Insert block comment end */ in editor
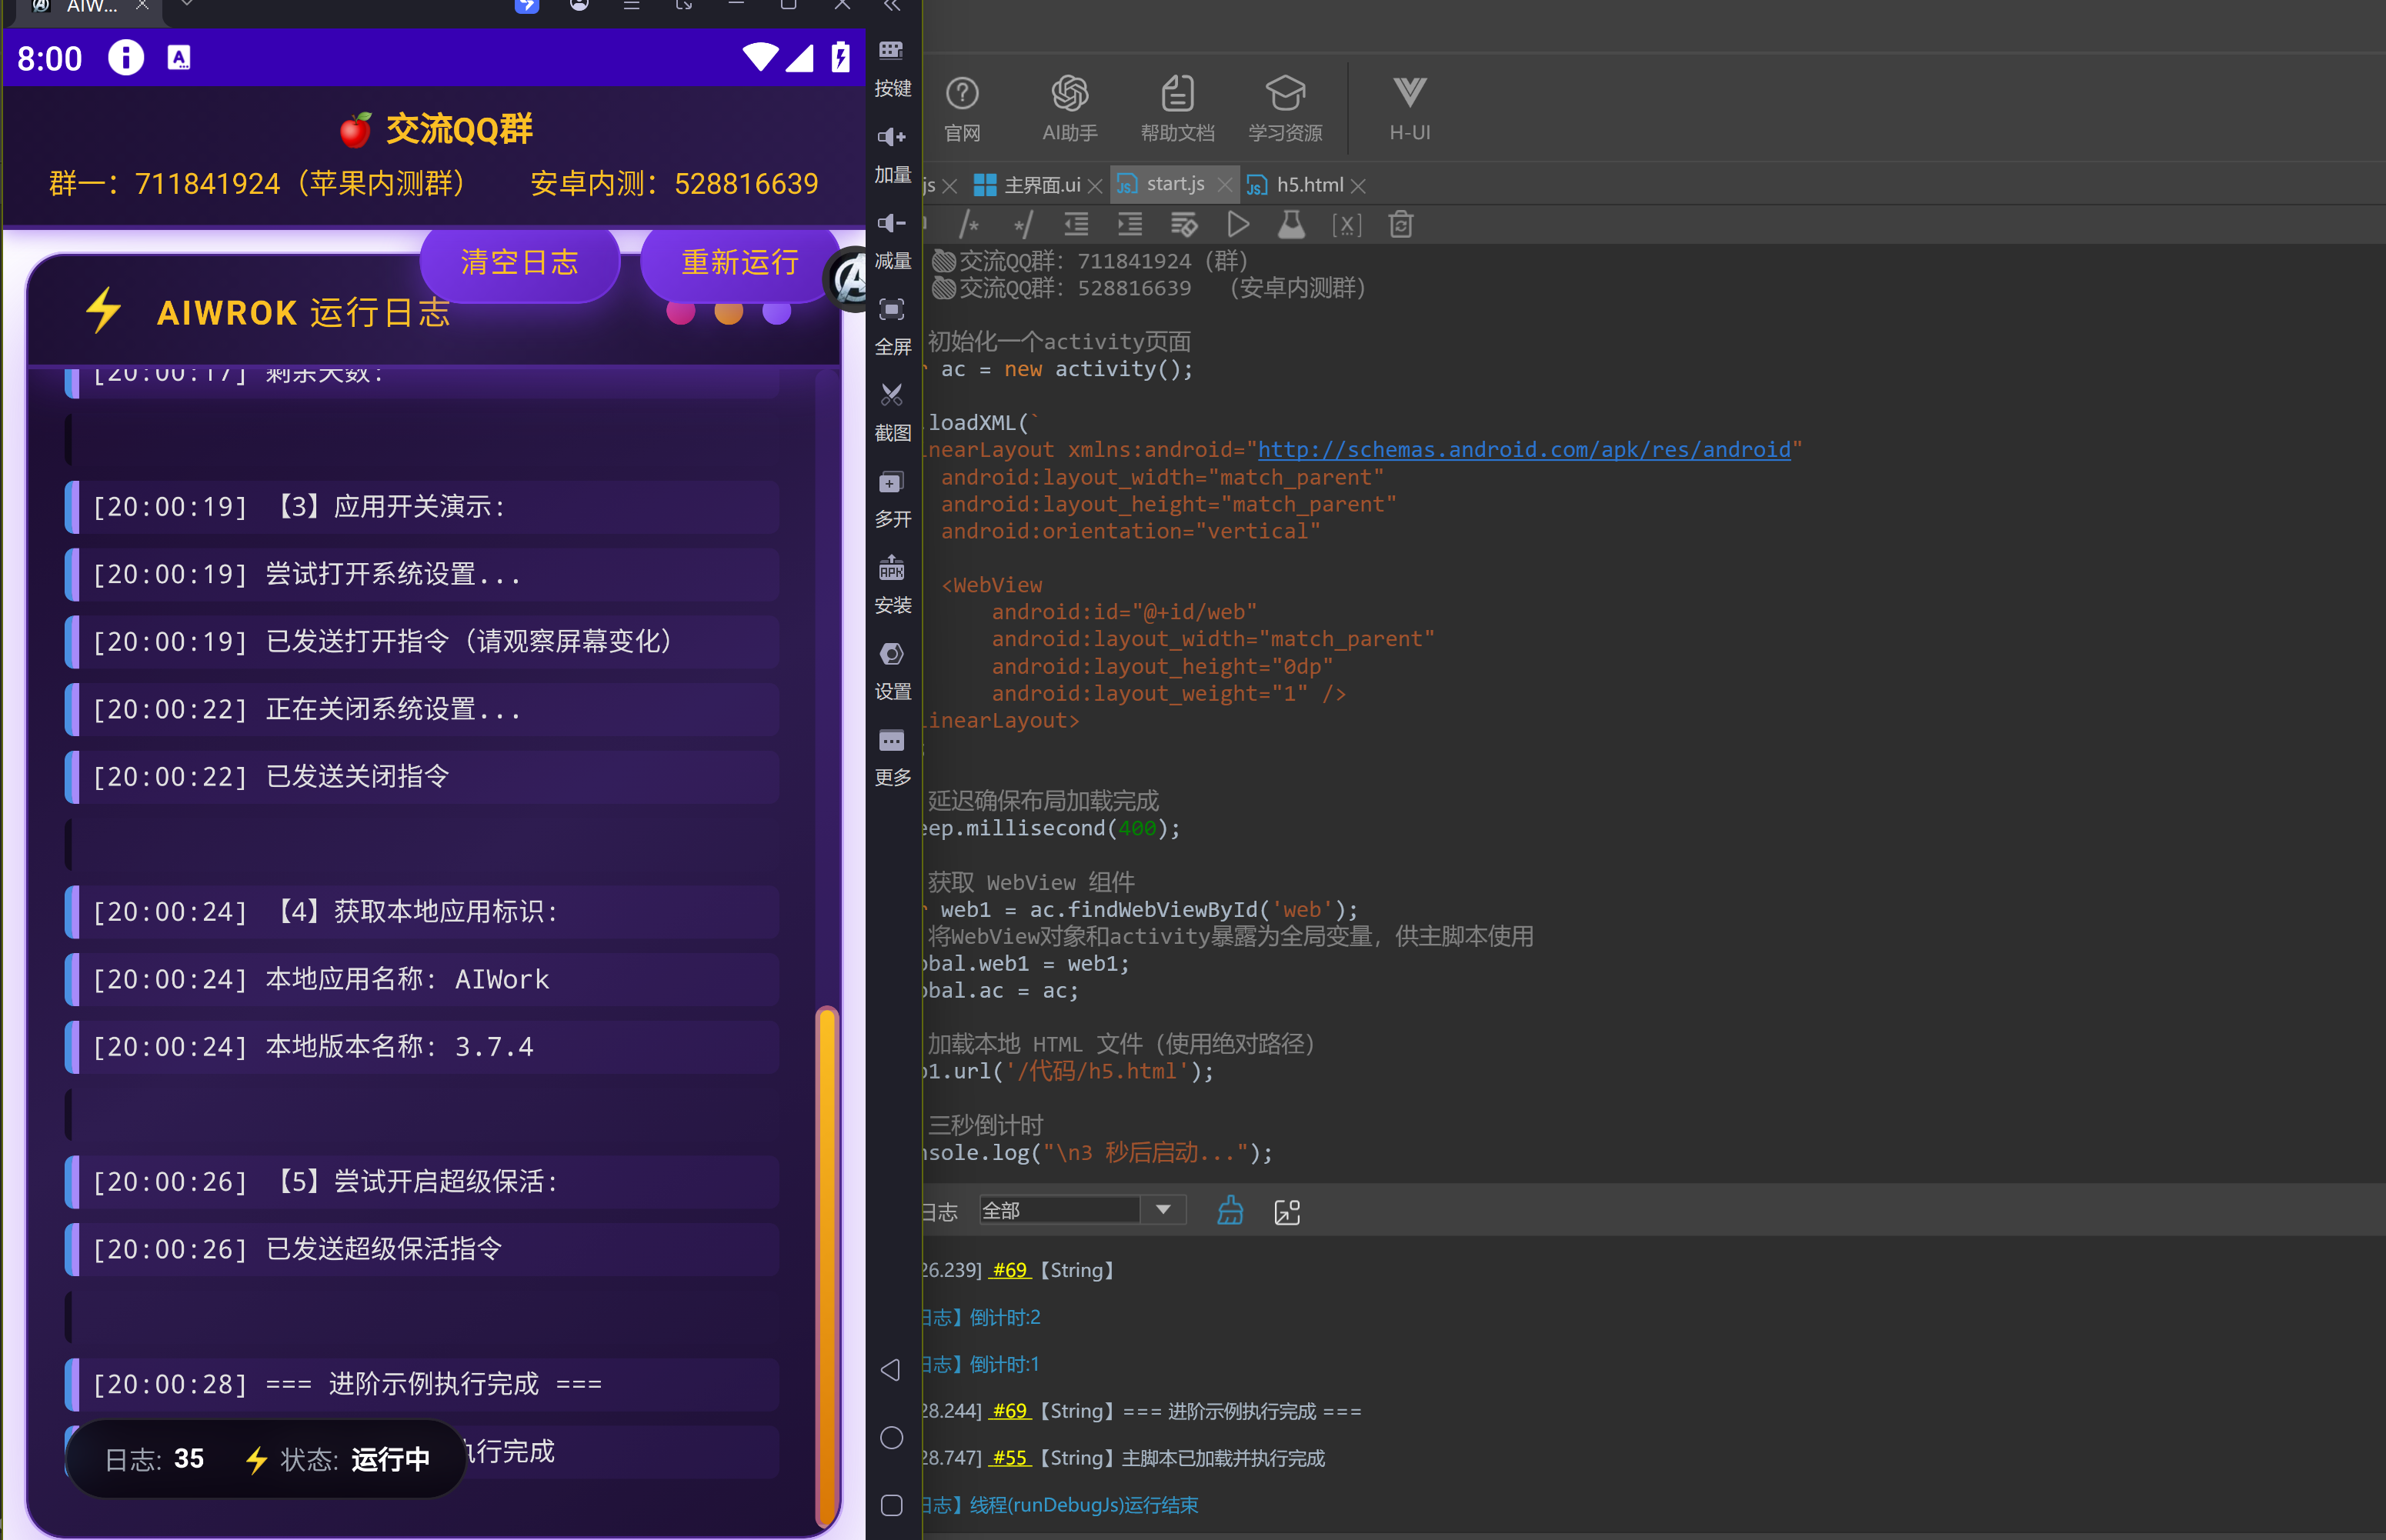This screenshot has height=1540, width=2386. tap(1022, 224)
